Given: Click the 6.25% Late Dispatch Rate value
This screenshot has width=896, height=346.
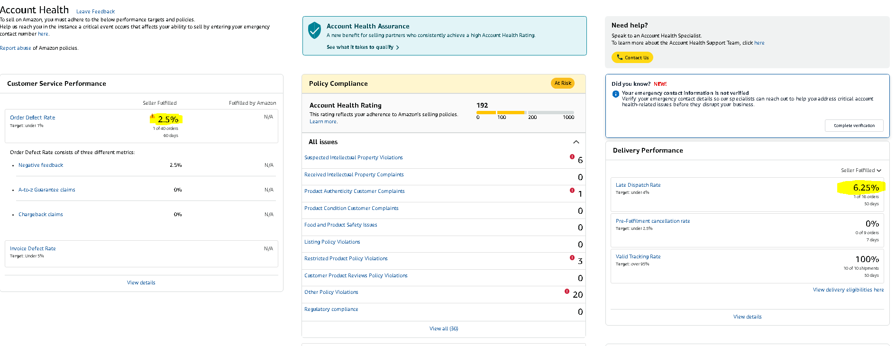Looking at the screenshot, I should click(866, 188).
